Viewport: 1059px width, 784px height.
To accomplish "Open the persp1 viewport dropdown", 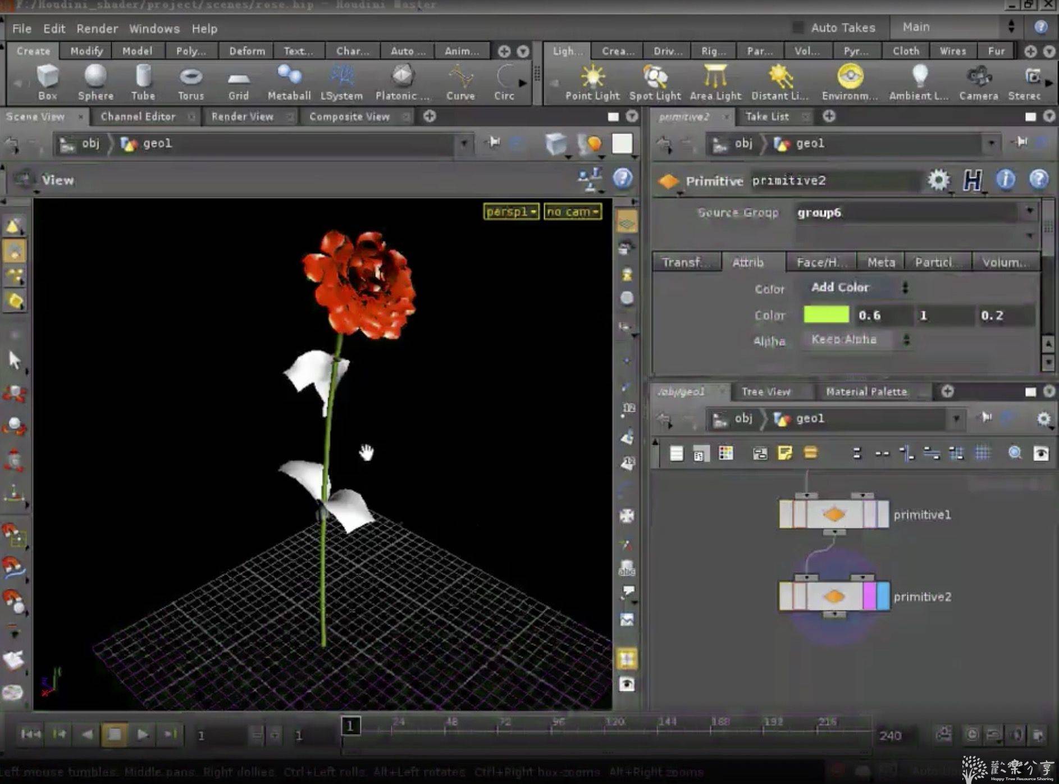I will point(511,212).
